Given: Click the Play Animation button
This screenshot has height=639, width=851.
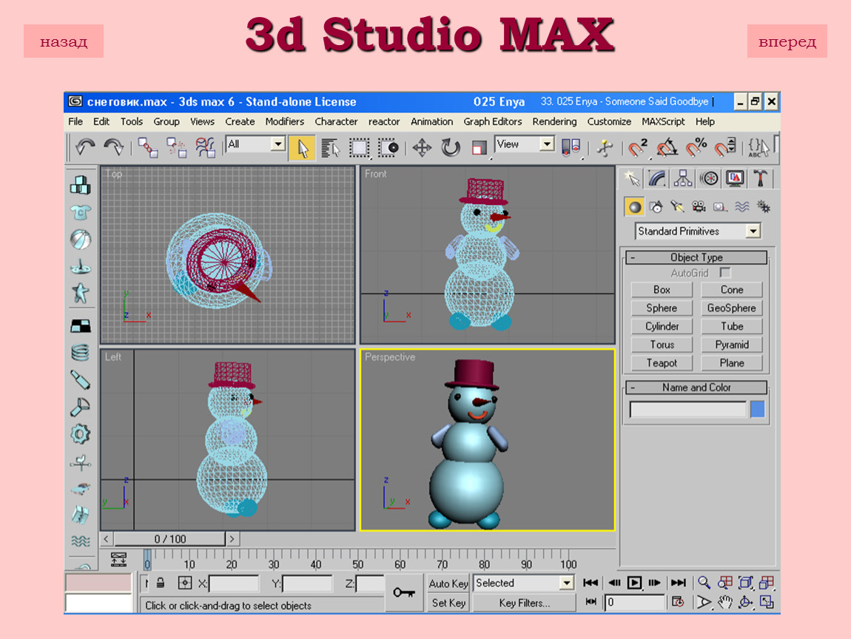Looking at the screenshot, I should (x=634, y=583).
